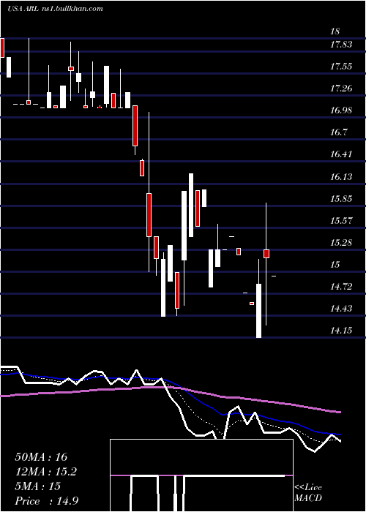Click the 17.26 price axis label
Viewport: 366px width, 512px height.
coord(341,89)
